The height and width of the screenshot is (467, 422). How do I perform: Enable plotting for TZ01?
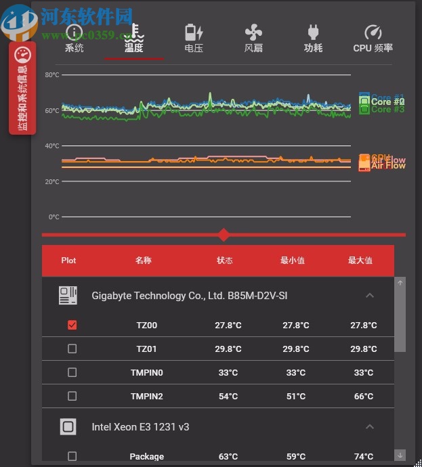72,349
